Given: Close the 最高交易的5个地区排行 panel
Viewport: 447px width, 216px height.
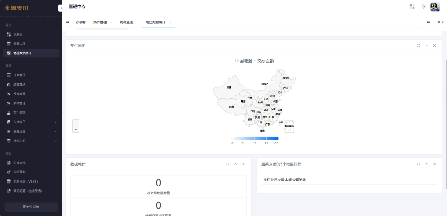Looking at the screenshot, I should pos(434,164).
